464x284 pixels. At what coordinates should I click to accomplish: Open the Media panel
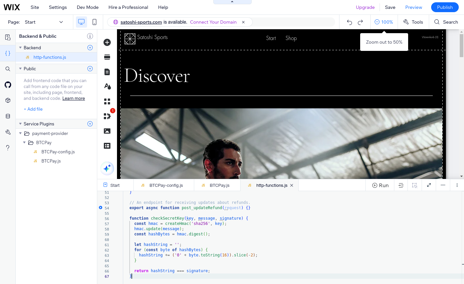[x=107, y=131]
